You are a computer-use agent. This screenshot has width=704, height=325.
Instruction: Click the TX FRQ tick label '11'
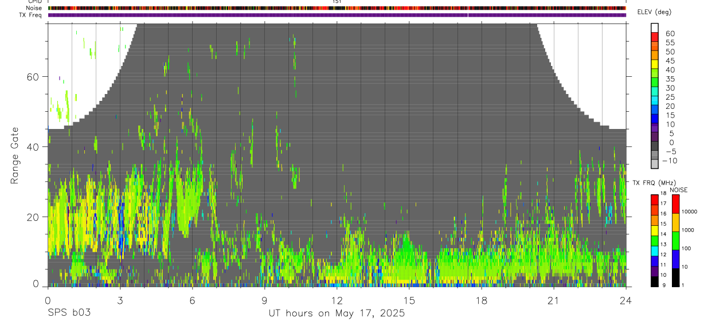(663, 265)
